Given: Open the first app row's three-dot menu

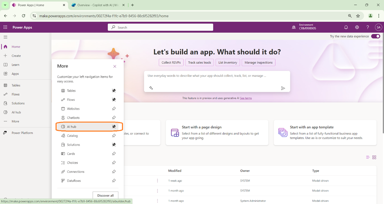Looking at the screenshot, I should point(157,181).
